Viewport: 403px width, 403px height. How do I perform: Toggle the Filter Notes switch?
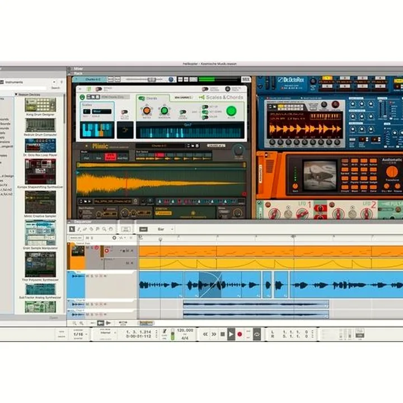[x=124, y=112]
